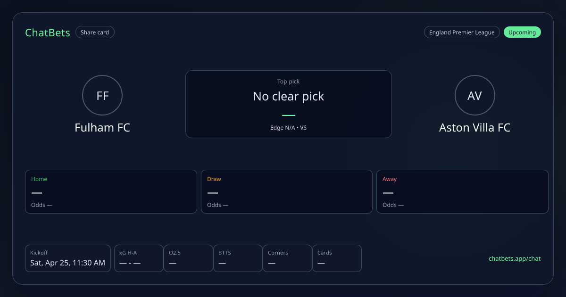Select the BTTS stat box

[238, 258]
